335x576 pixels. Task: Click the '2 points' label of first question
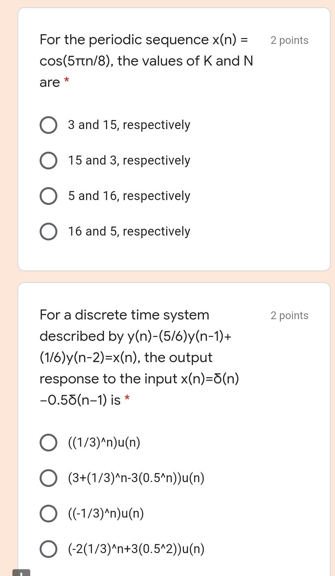click(x=289, y=40)
